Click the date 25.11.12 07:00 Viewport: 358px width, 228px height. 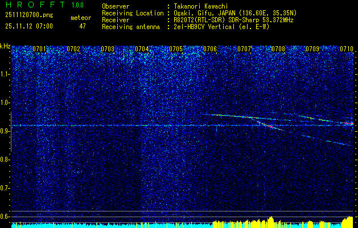[29, 26]
